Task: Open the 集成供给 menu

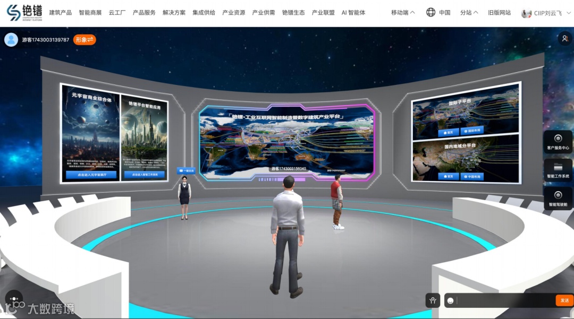Action: (x=204, y=12)
